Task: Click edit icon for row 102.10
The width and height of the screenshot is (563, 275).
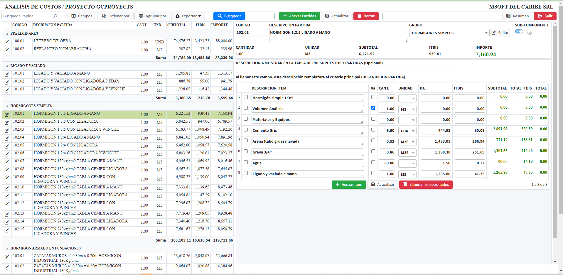Action: pyautogui.click(x=6, y=188)
